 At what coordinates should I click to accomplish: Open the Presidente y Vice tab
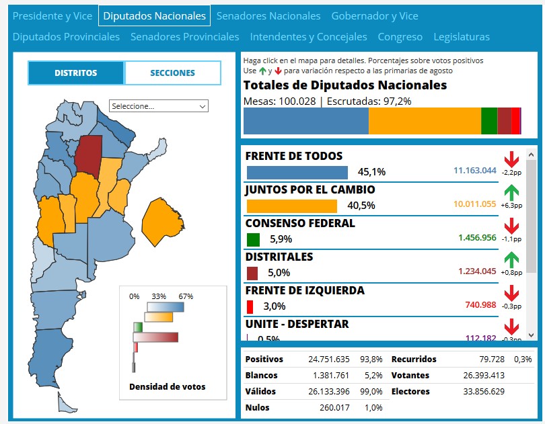(52, 15)
